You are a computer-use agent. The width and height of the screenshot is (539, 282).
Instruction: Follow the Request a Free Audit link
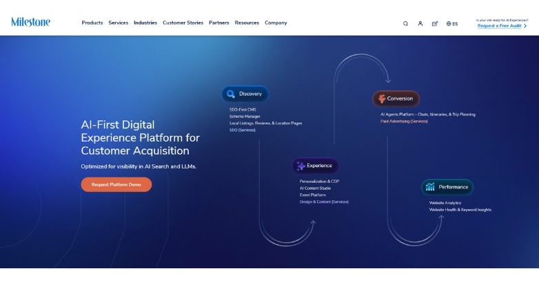click(499, 26)
